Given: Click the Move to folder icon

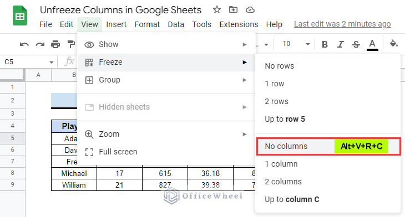Looking at the screenshot, I should [233, 10].
